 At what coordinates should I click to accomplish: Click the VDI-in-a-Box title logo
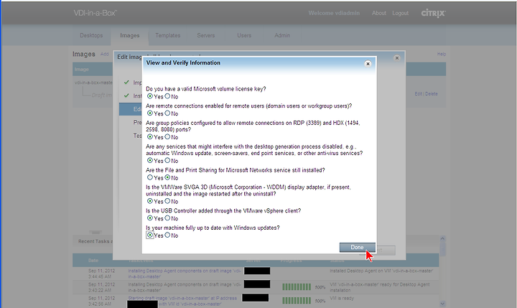95,13
